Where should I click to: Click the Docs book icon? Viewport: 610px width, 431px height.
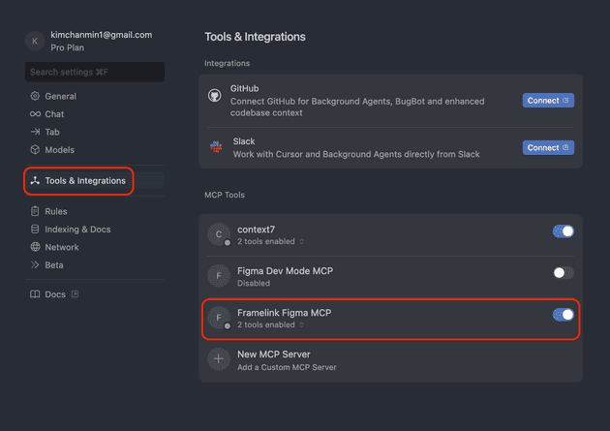coord(35,294)
